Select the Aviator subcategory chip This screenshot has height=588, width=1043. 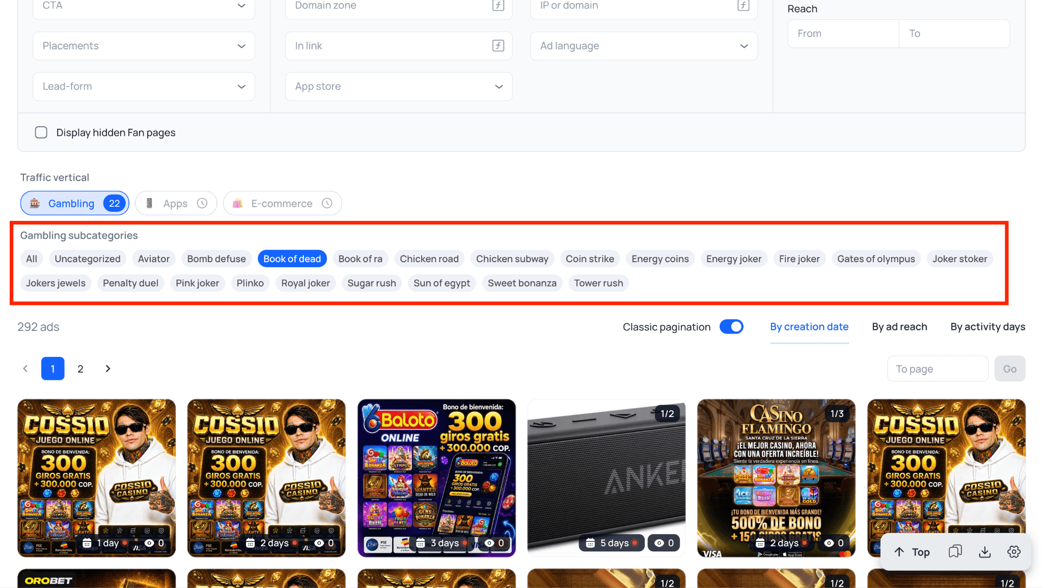tap(154, 259)
